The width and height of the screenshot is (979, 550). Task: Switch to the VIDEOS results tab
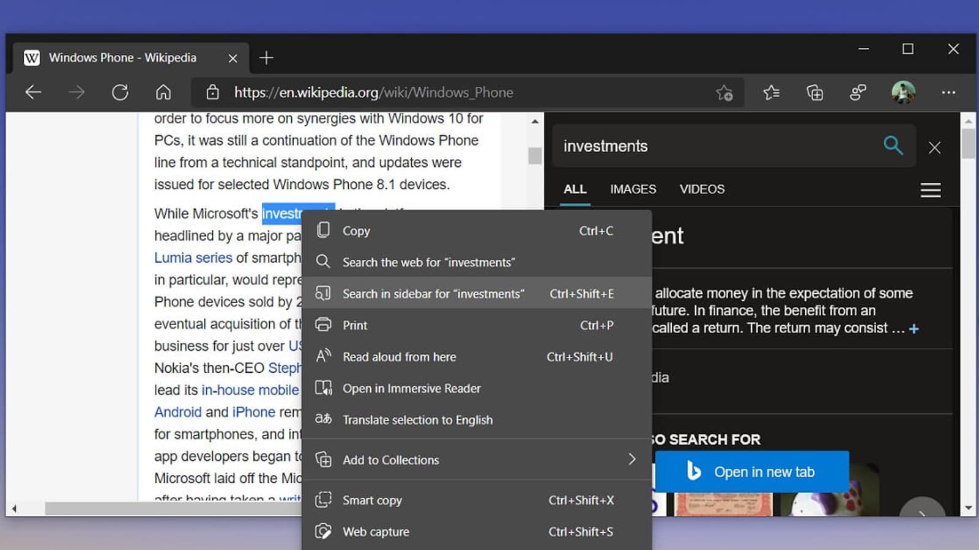(x=702, y=189)
